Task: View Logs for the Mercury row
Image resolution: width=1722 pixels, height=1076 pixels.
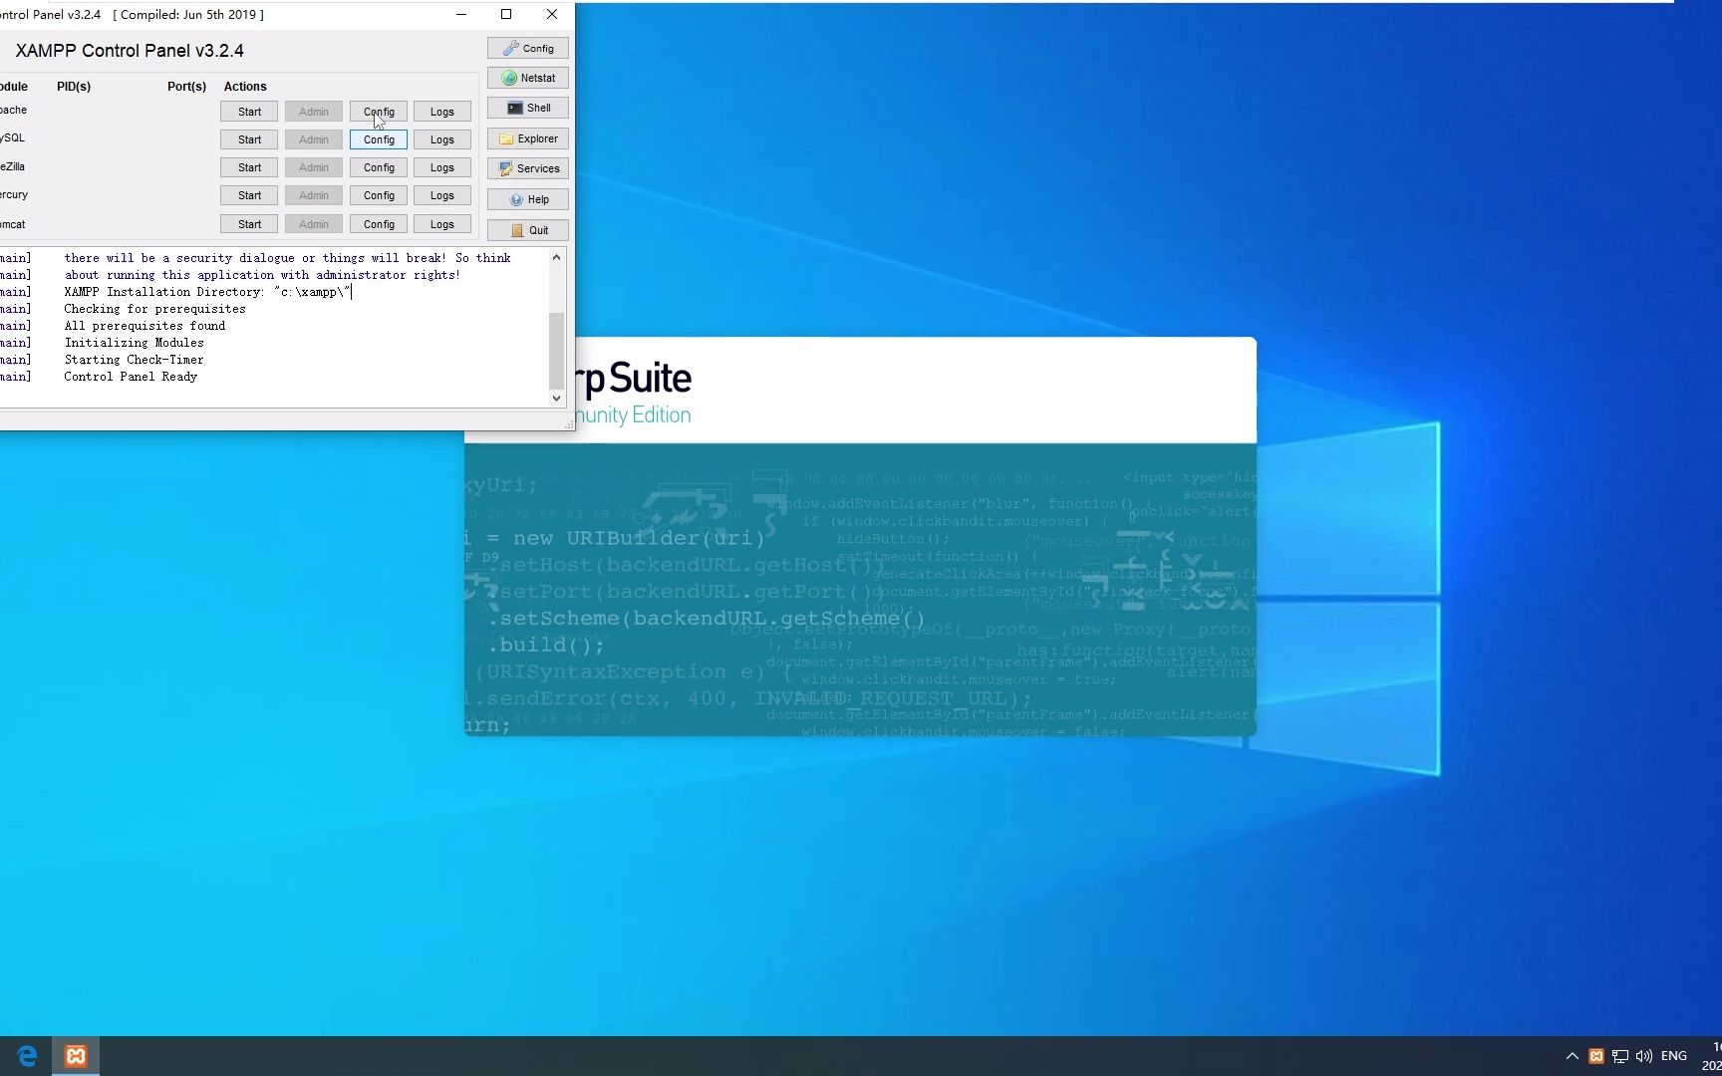Action: point(442,195)
